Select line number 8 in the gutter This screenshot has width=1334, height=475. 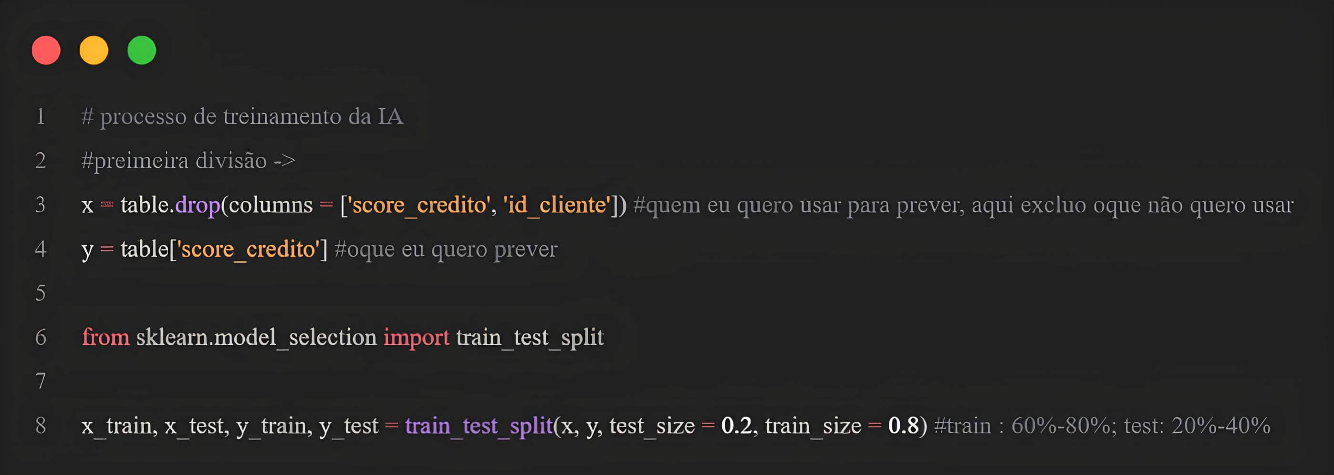pos(41,426)
